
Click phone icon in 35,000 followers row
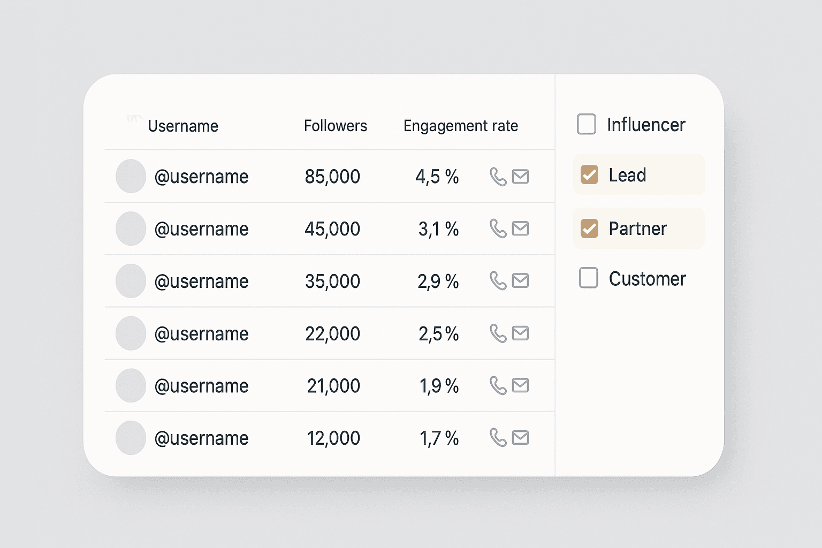pyautogui.click(x=498, y=281)
